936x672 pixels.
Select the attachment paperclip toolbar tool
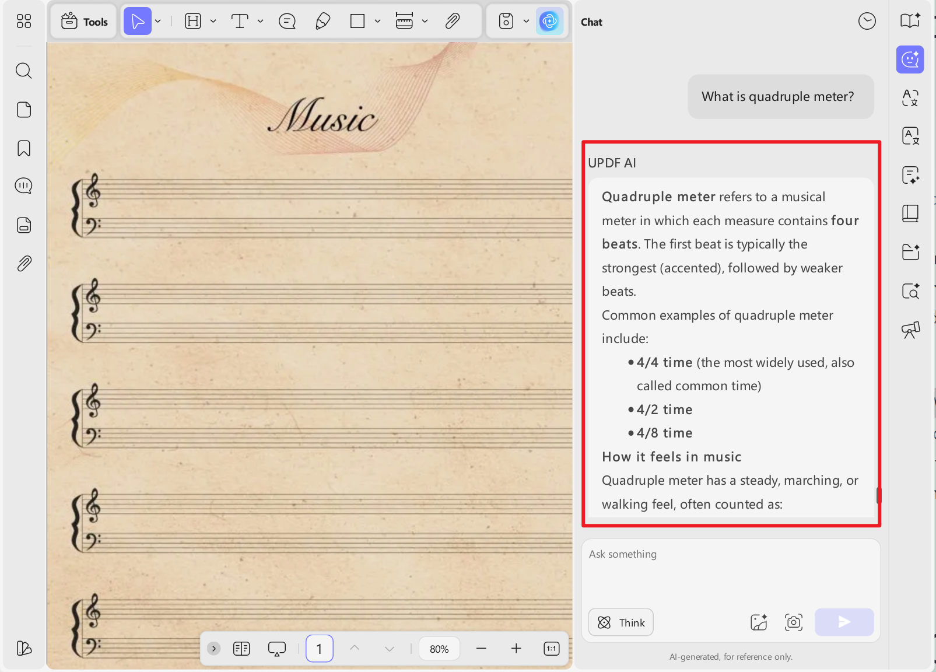[x=453, y=22]
